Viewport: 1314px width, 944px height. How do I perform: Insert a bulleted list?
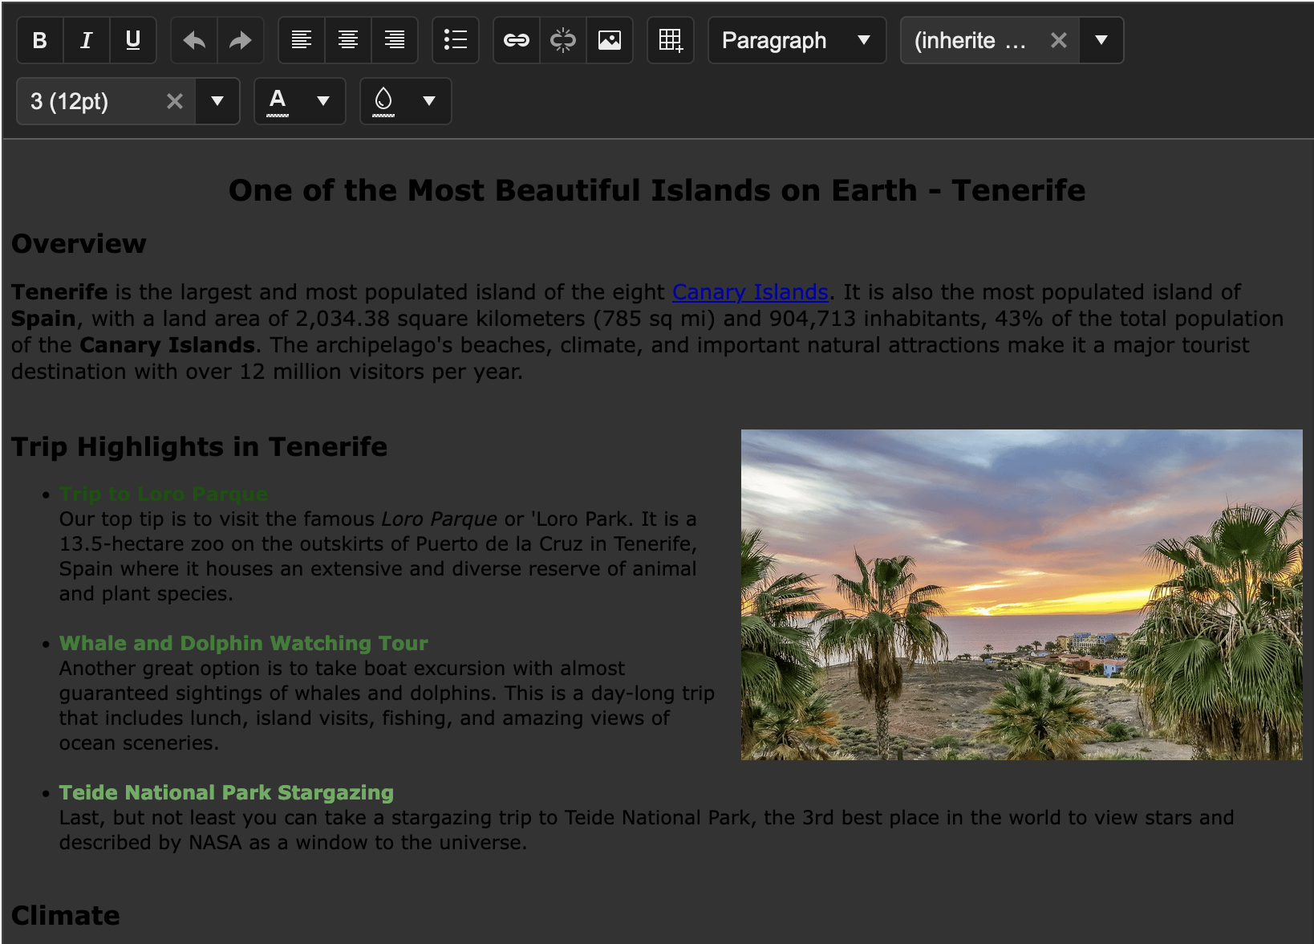456,40
